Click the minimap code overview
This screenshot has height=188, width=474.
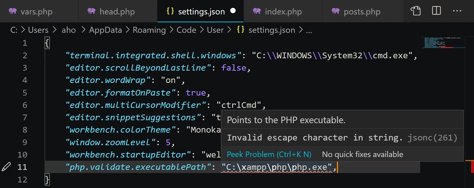click(443, 42)
